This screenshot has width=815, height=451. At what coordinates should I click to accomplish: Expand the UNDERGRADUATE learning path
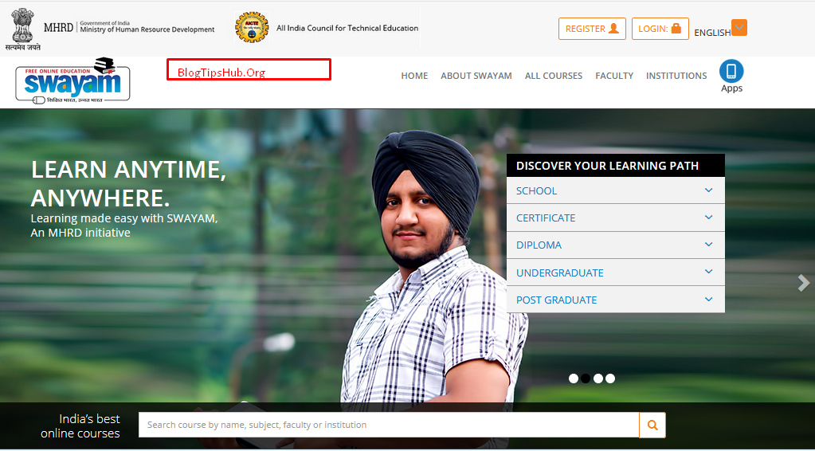pos(615,273)
